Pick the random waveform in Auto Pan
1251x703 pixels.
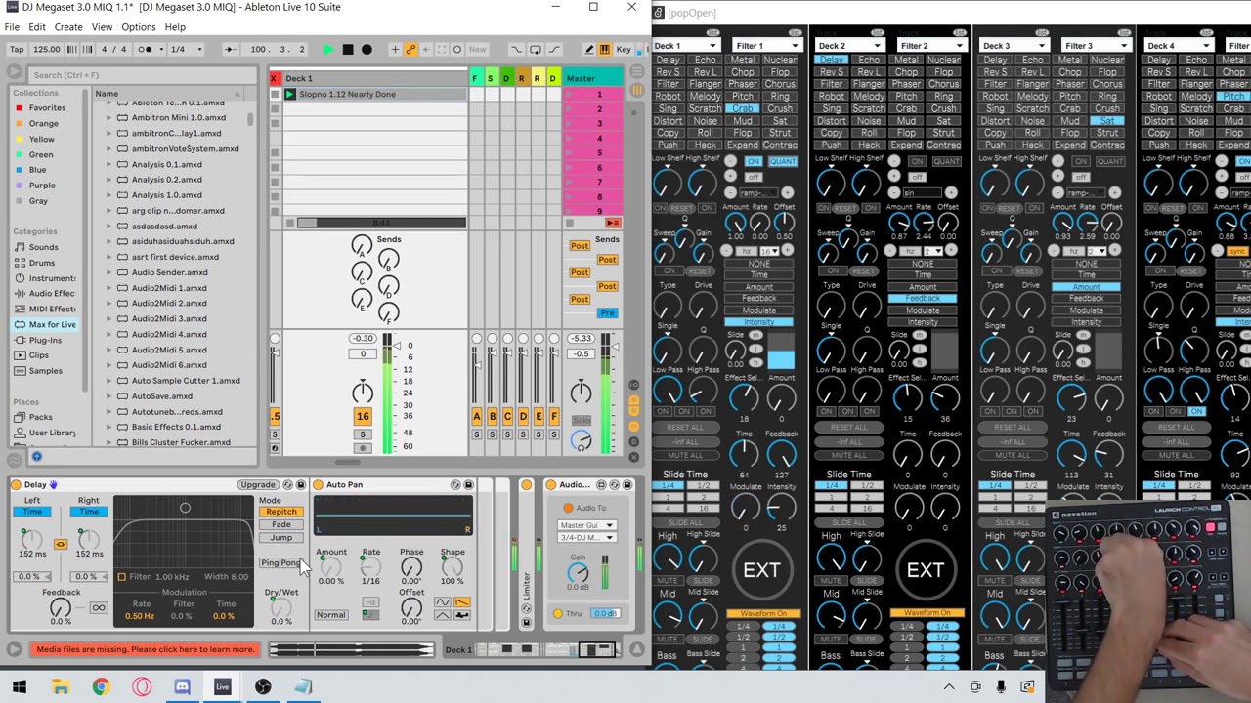click(461, 614)
